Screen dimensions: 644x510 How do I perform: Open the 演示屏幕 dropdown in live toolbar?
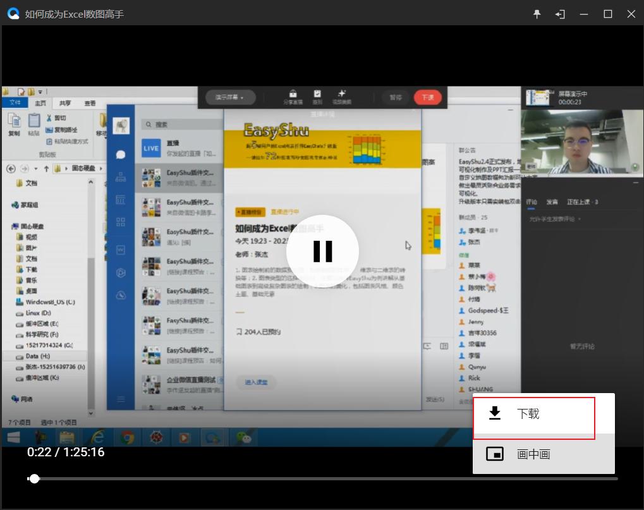click(x=231, y=97)
